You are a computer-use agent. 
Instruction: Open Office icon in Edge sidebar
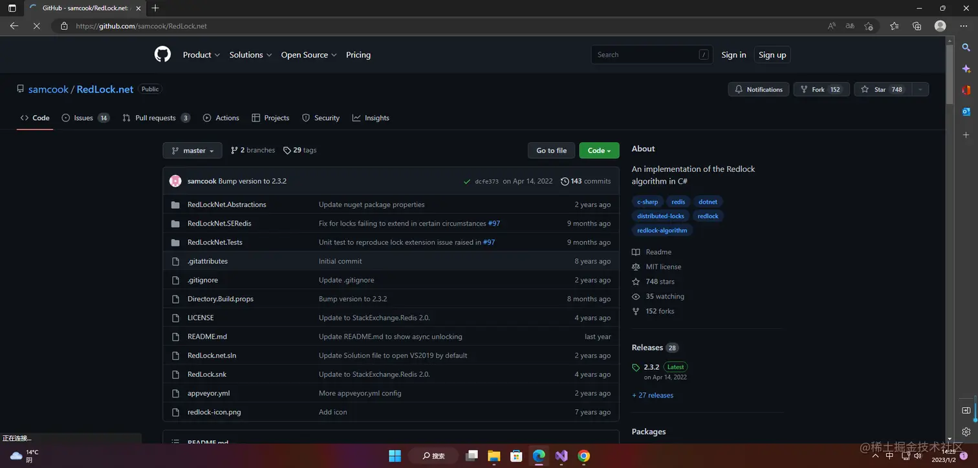966,90
